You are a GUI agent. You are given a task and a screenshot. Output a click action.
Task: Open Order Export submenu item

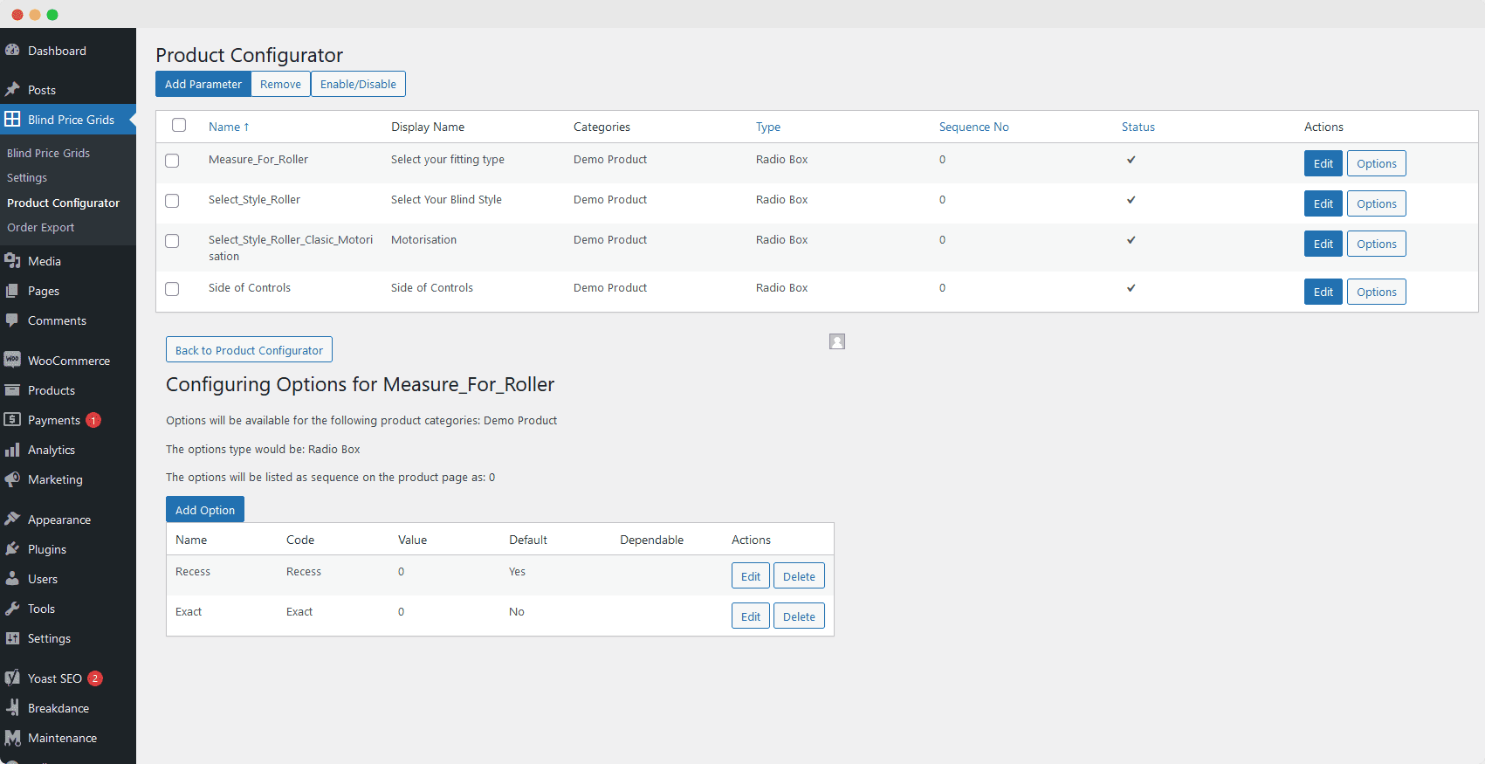(41, 227)
